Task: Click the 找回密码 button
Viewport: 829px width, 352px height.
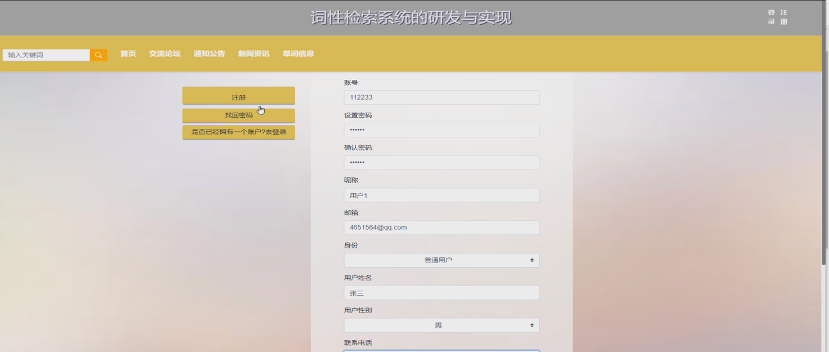Action: tap(239, 115)
